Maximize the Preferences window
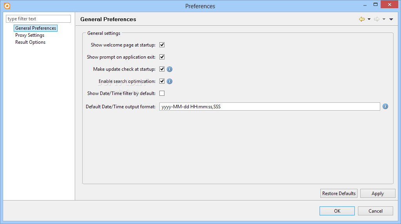 [376, 4]
